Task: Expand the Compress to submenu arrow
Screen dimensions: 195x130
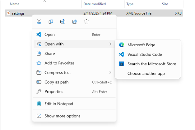Action: tap(110, 72)
